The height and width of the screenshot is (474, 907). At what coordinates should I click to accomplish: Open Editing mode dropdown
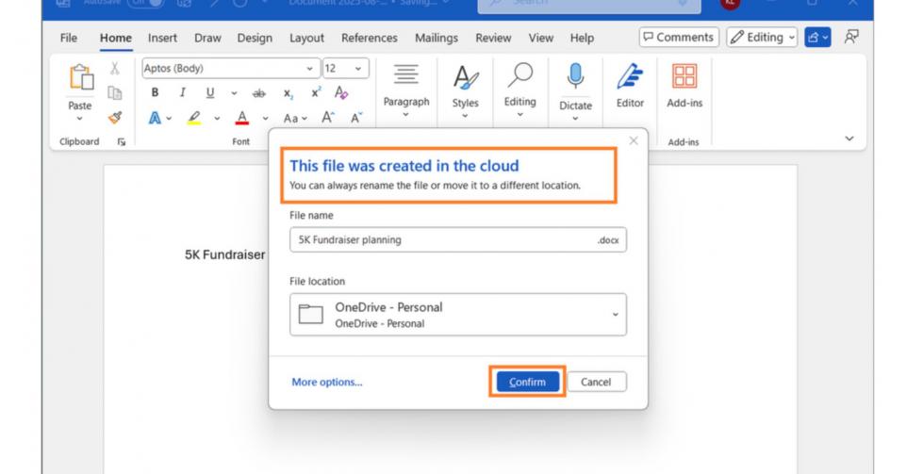(762, 38)
